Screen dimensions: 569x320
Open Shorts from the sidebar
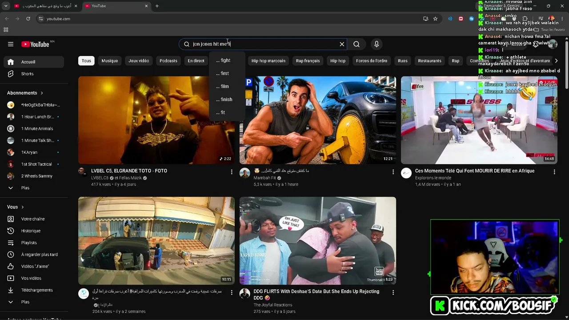(x=34, y=74)
